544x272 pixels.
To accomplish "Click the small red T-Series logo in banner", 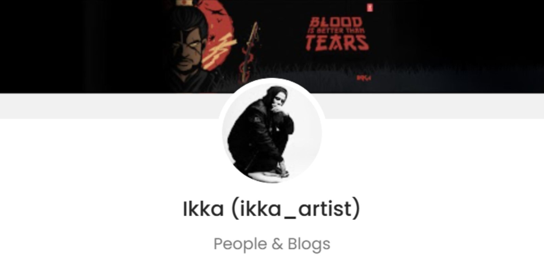I will point(369,7).
